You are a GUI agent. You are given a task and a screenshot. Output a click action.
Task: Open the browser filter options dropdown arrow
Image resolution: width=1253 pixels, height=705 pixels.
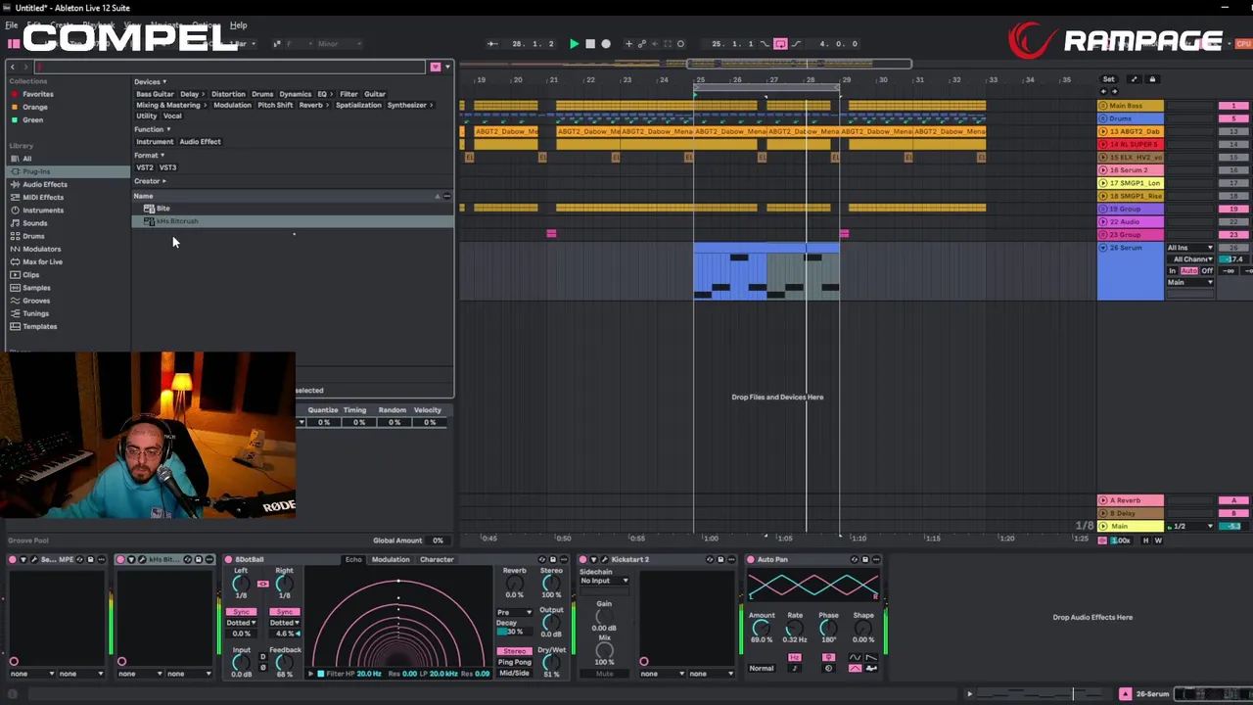(447, 67)
